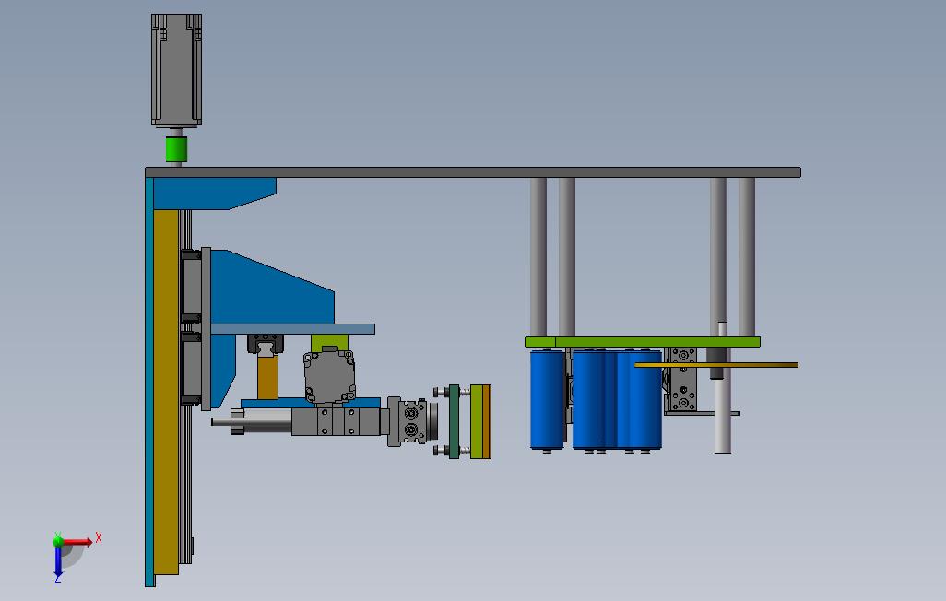Select the gray servo motor at top
This screenshot has width=946, height=601.
(x=176, y=70)
